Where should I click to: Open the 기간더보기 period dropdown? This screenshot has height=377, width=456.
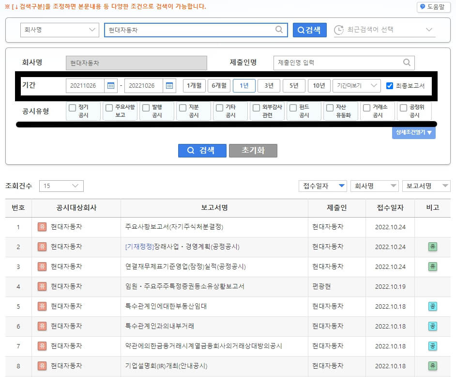(x=357, y=86)
